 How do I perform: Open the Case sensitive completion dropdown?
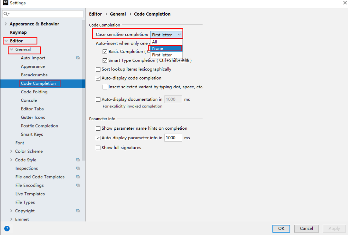[x=166, y=35]
